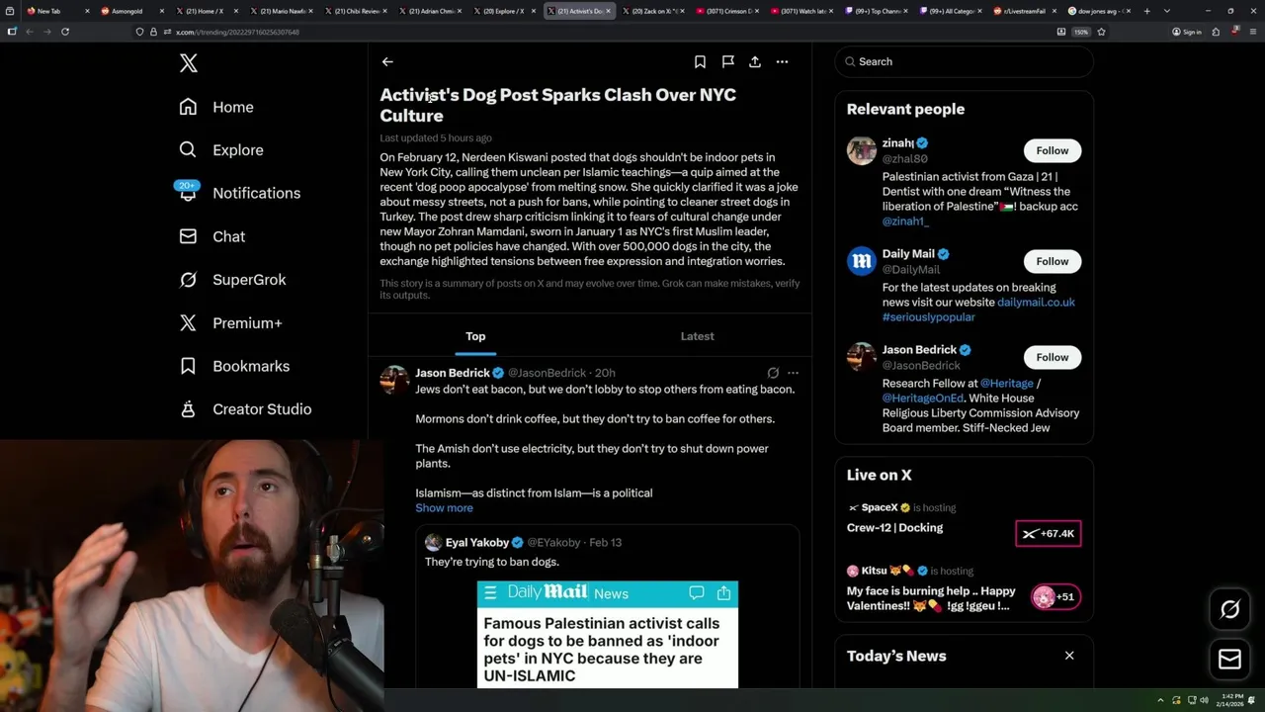1265x712 pixels.
Task: Click browser Sign in button
Action: [1187, 32]
